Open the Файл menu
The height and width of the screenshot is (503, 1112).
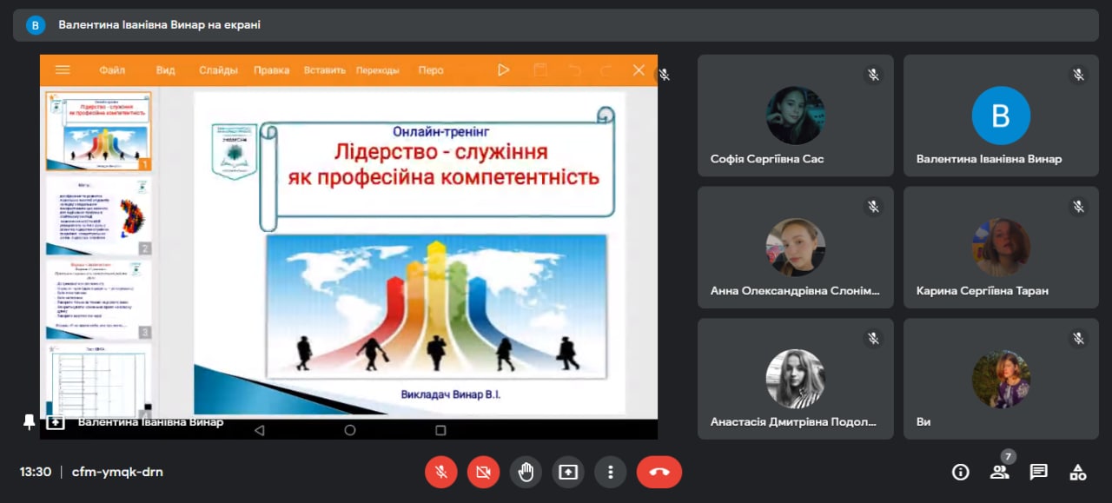pos(112,70)
